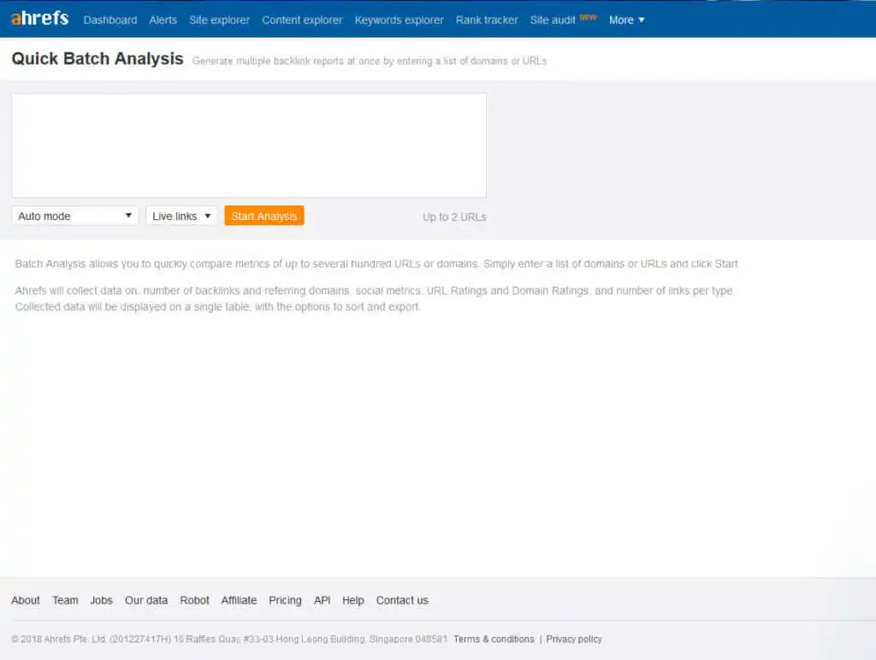Screen dimensions: 876x660
Task: Open the Team footer link
Action: [65, 600]
